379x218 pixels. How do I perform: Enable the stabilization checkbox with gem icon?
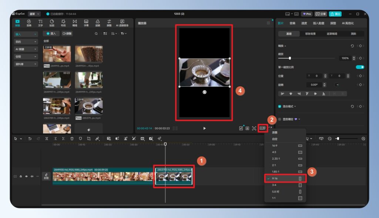[x=280, y=119]
